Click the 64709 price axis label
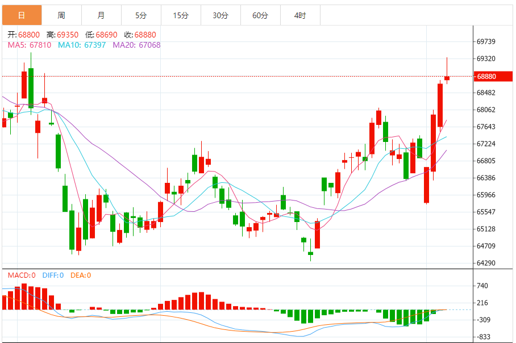The height and width of the screenshot is (343, 516). [x=486, y=246]
